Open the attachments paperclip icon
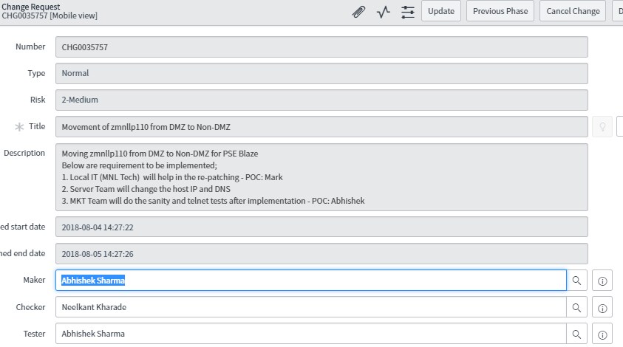 (x=358, y=12)
